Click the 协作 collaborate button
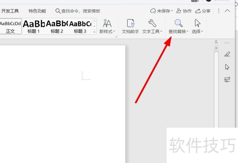Viewport: 238px width, 163px height. coord(184,11)
